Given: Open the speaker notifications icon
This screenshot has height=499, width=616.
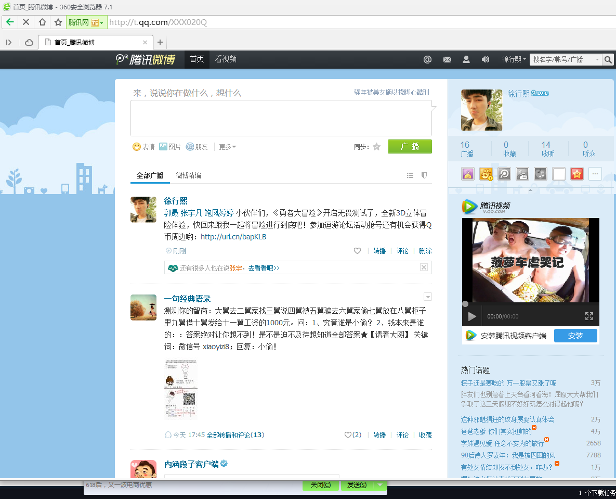Looking at the screenshot, I should pos(486,59).
